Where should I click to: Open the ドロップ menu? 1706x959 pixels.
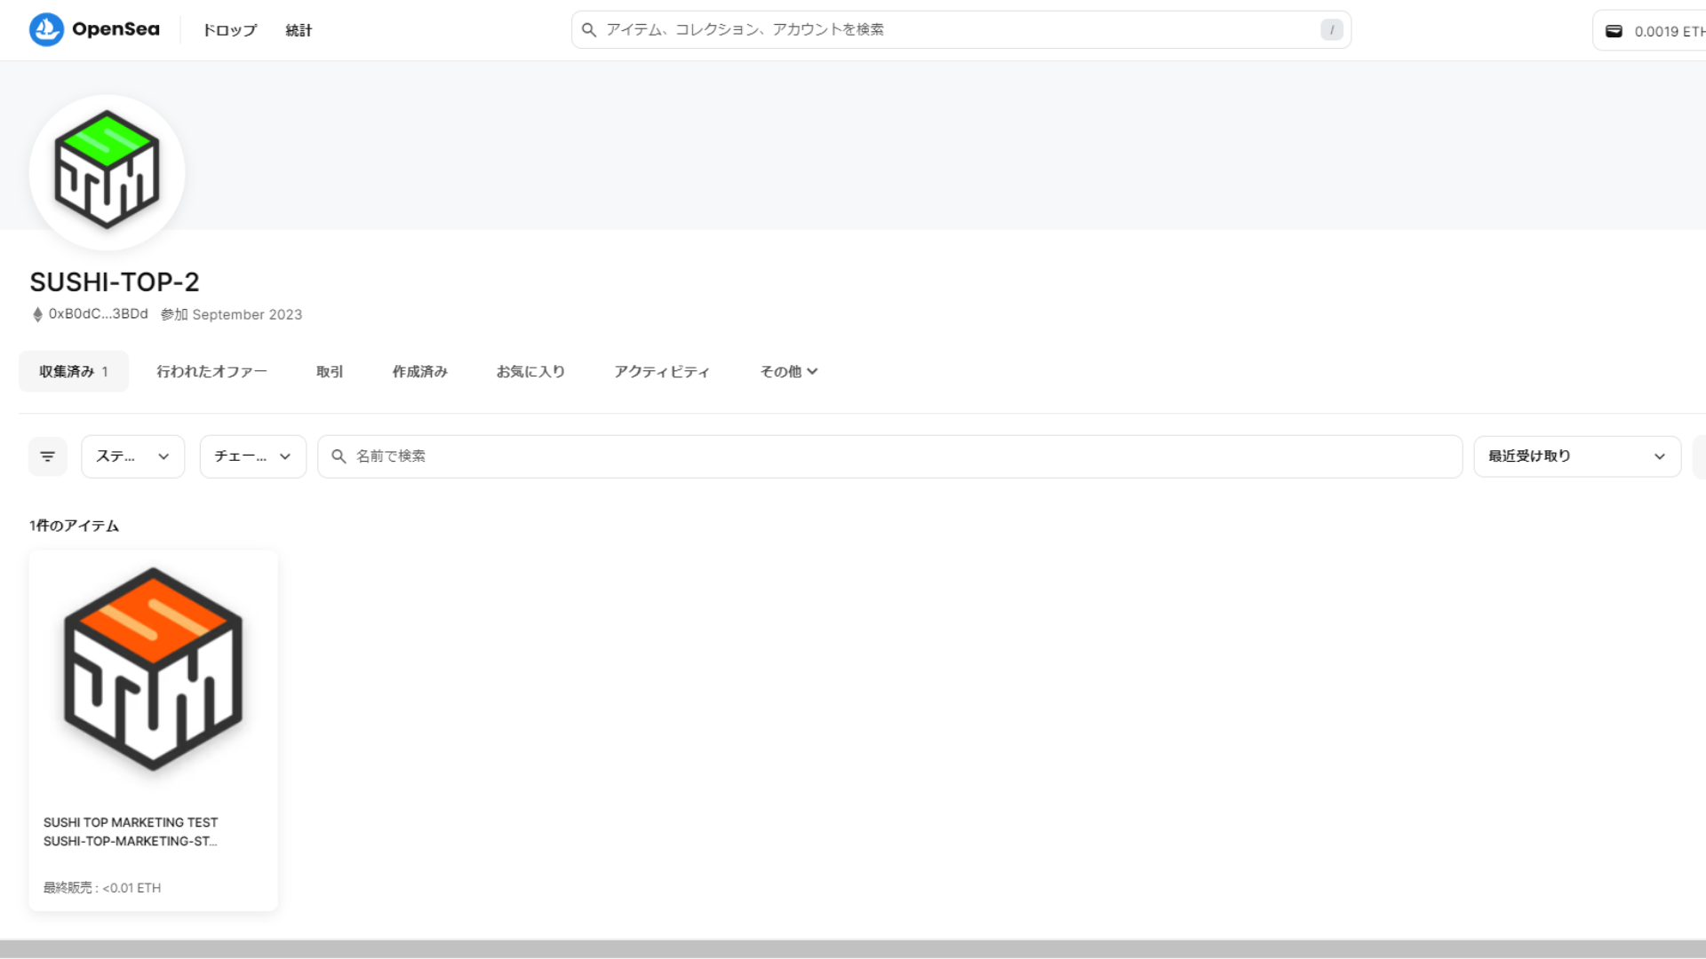229,30
